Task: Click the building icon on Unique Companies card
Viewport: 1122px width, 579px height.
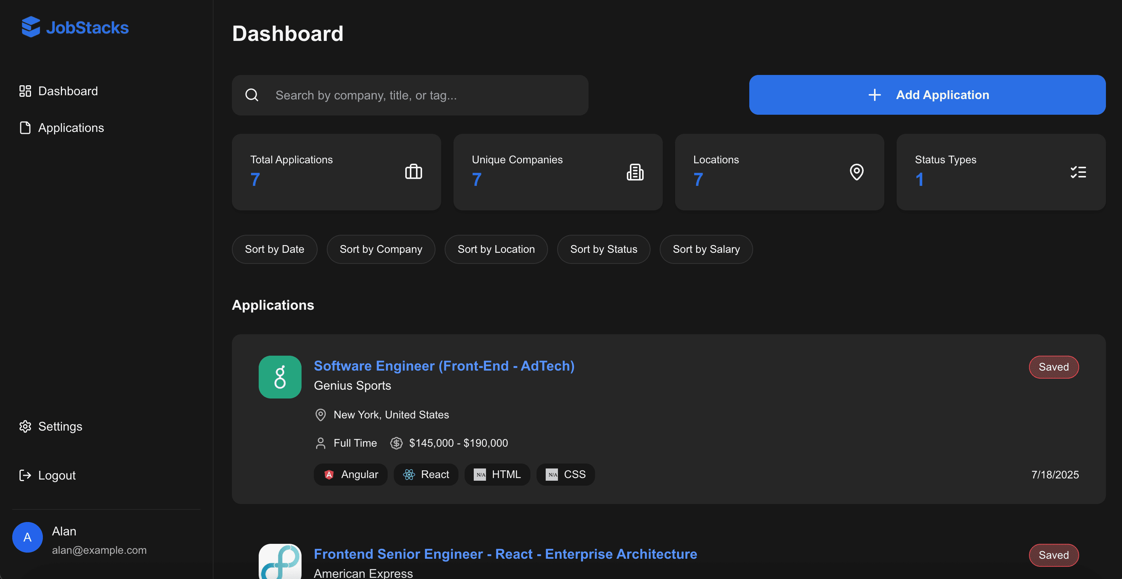Action: click(x=635, y=172)
